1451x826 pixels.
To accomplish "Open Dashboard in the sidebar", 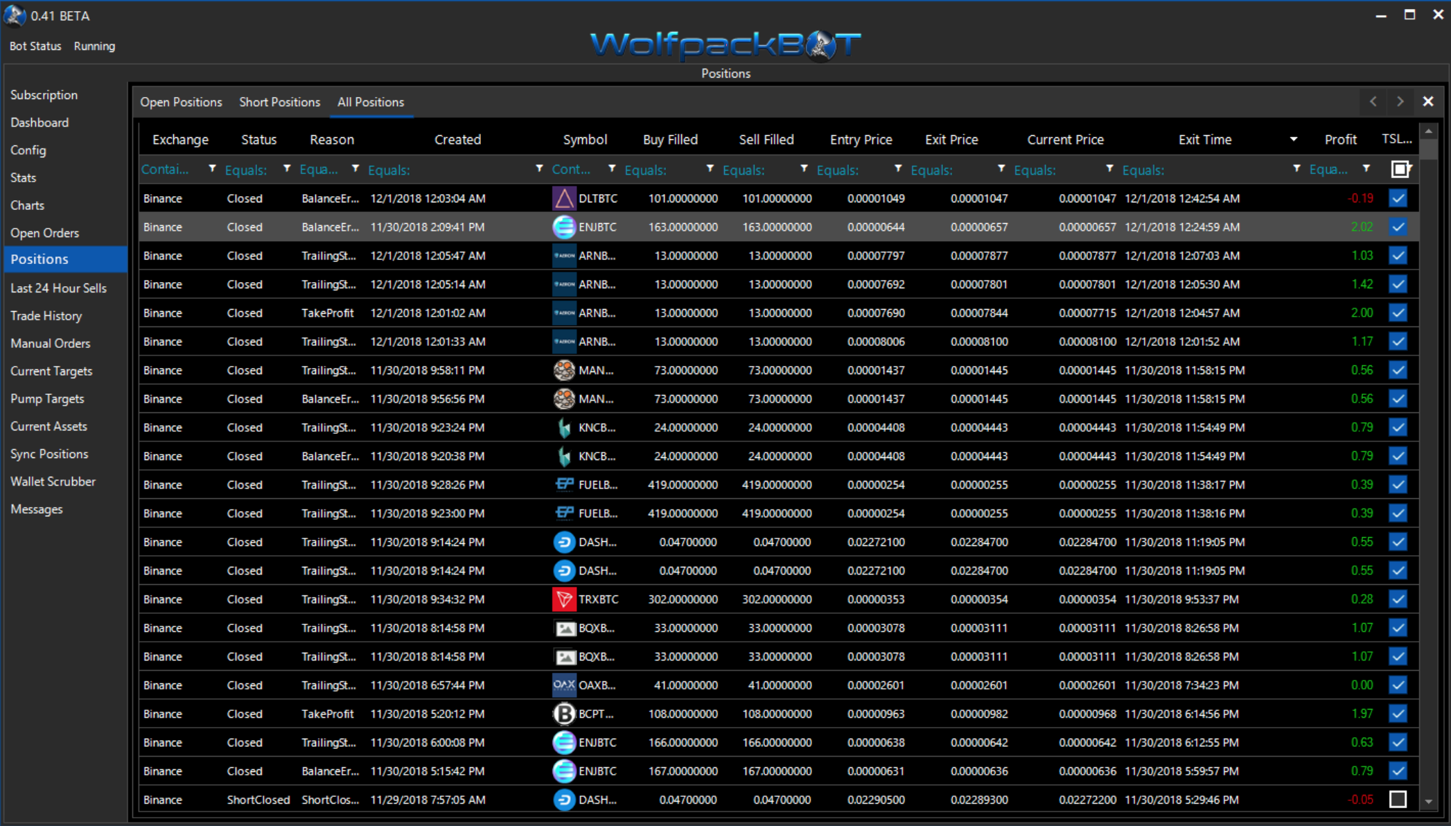I will [39, 123].
